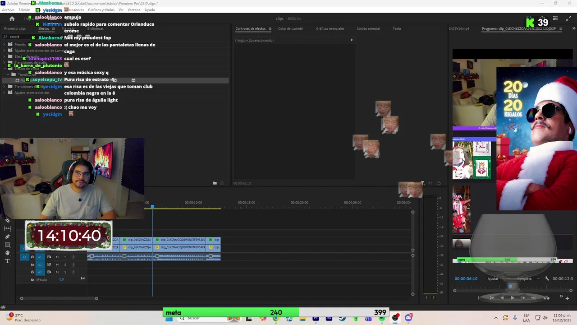Step forward one frame in program monitor
The height and width of the screenshot is (325, 577).
pos(523,297)
